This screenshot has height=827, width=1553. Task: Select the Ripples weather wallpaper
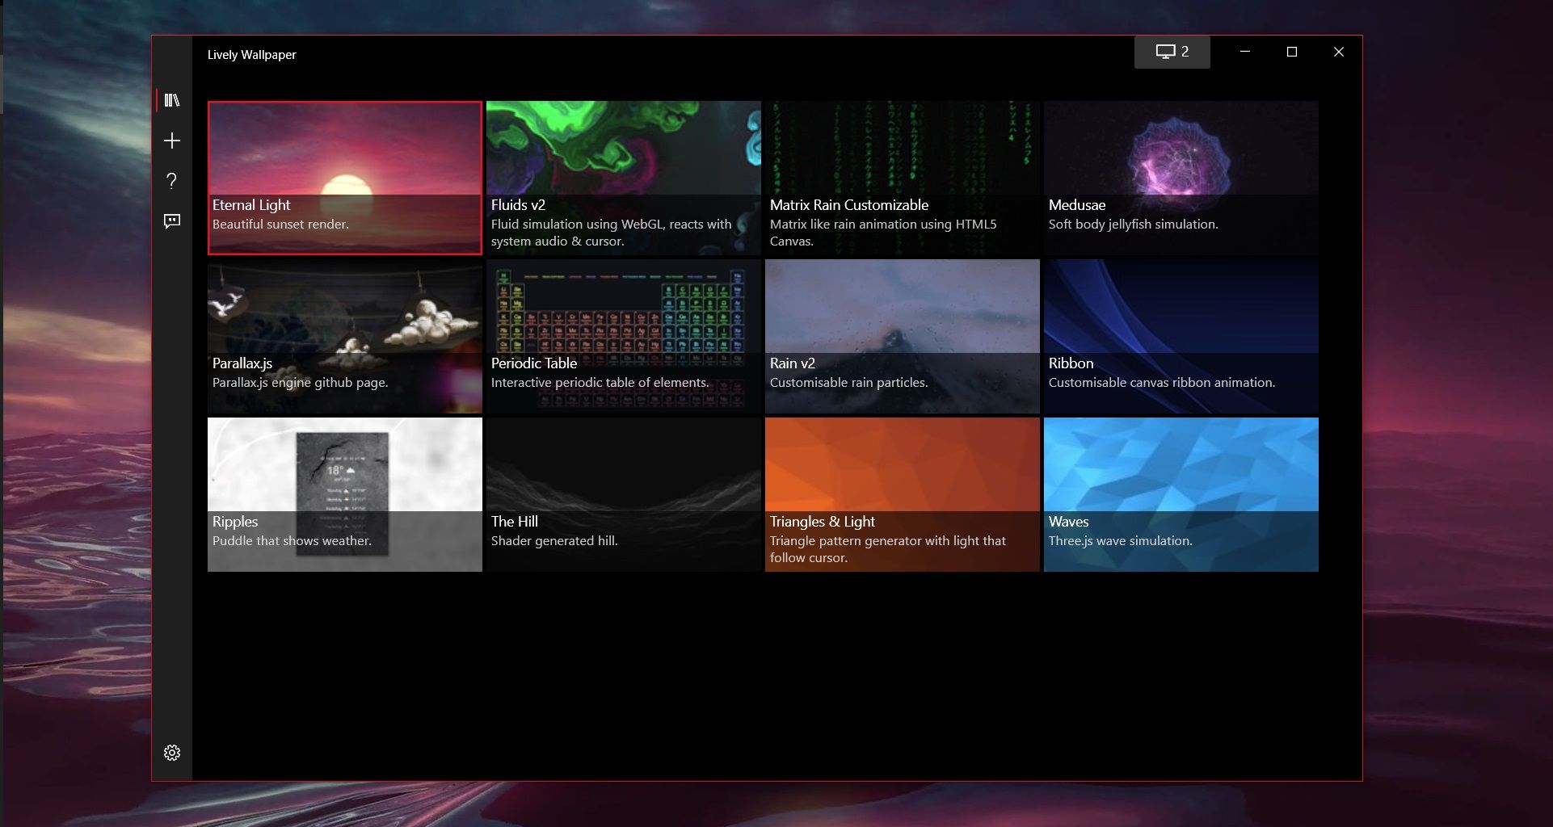[345, 494]
